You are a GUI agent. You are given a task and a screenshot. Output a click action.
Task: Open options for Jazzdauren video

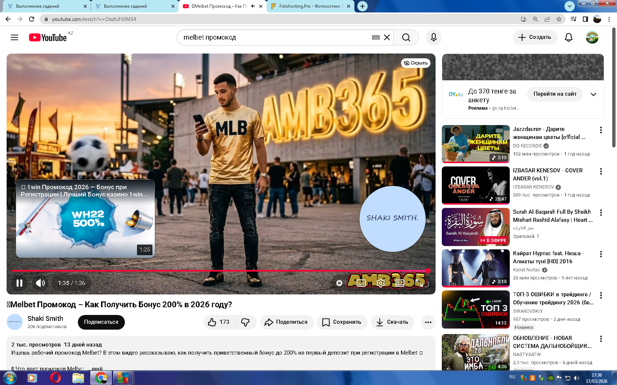601,130
